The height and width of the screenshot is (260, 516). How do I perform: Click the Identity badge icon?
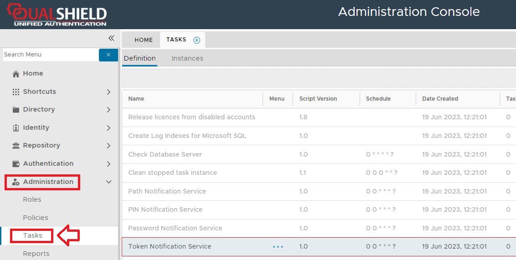[16, 128]
